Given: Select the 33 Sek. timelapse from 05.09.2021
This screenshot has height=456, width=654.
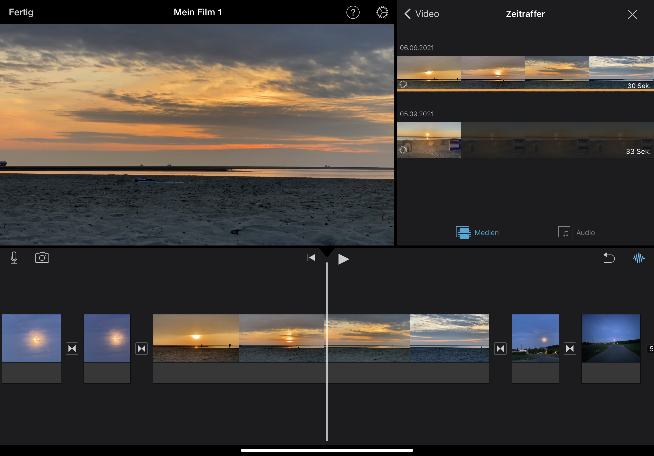Looking at the screenshot, I should click(525, 140).
